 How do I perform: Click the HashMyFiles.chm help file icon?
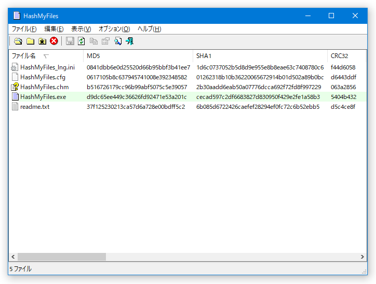[x=15, y=87]
